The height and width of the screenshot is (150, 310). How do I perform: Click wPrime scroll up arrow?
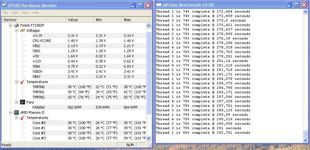pyautogui.click(x=305, y=12)
